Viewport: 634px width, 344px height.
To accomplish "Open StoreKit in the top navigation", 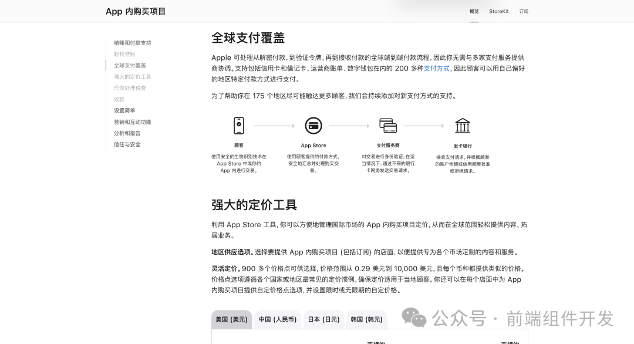I will [498, 11].
